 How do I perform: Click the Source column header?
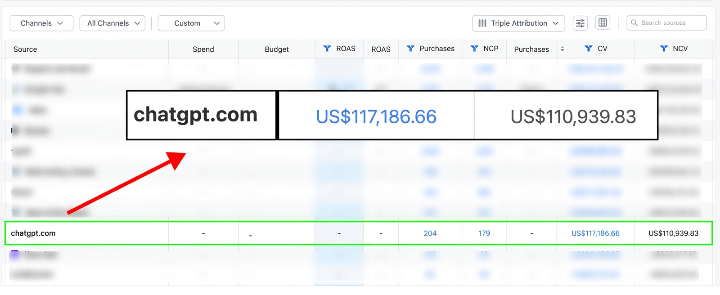pyautogui.click(x=25, y=49)
